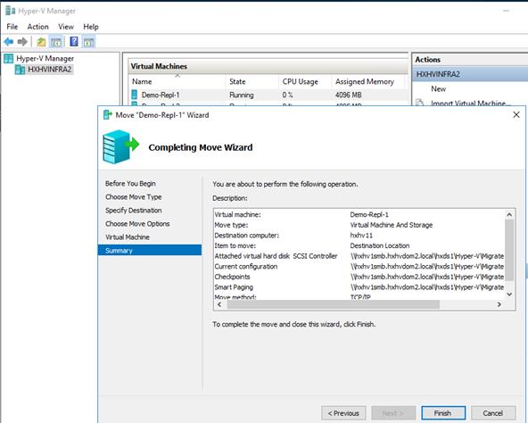Image resolution: width=528 pixels, height=423 pixels.
Task: Click Smart Paging description row
Action: [359, 287]
